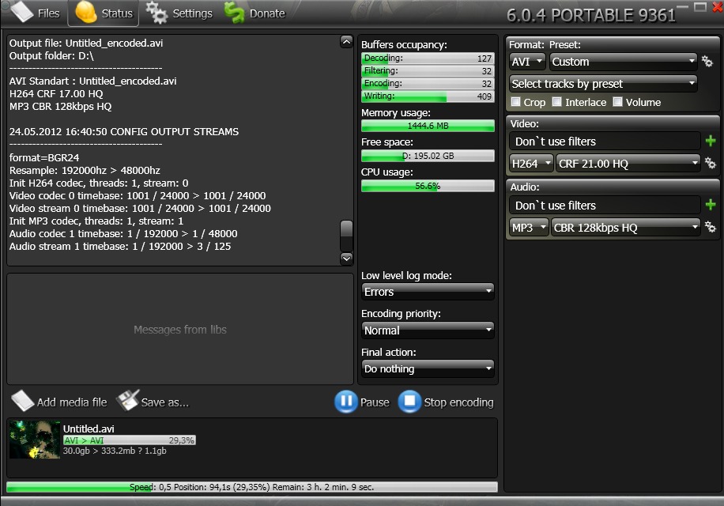
Task: Click the Donate tab
Action: click(x=255, y=13)
